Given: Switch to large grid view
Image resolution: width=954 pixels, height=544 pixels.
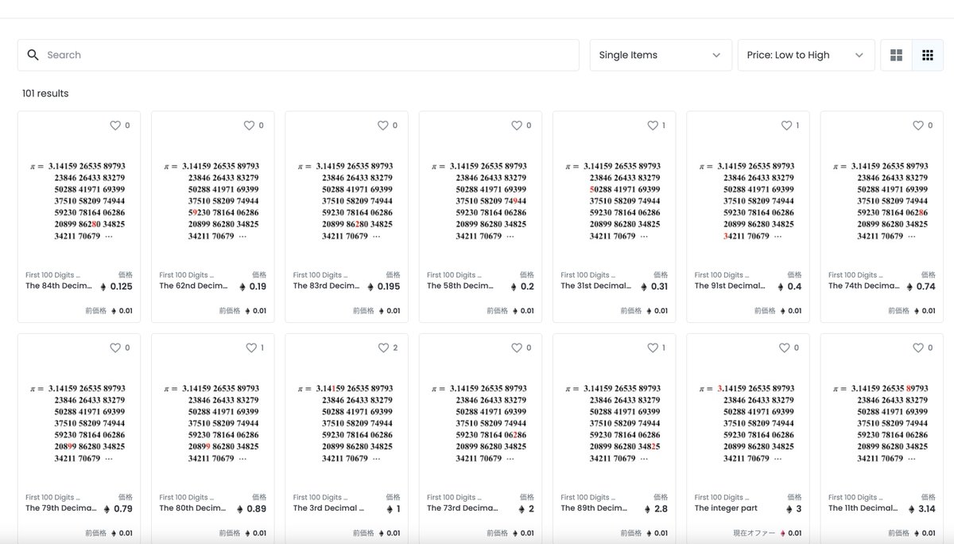Looking at the screenshot, I should coord(896,55).
